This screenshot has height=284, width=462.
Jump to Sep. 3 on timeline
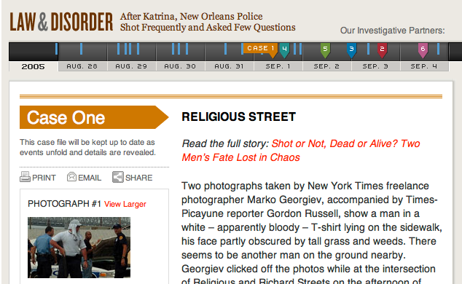(x=376, y=66)
